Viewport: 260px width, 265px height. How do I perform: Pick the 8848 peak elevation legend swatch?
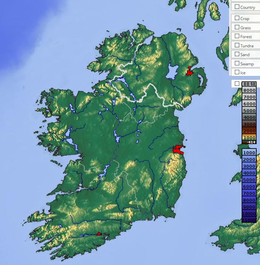tap(249, 84)
